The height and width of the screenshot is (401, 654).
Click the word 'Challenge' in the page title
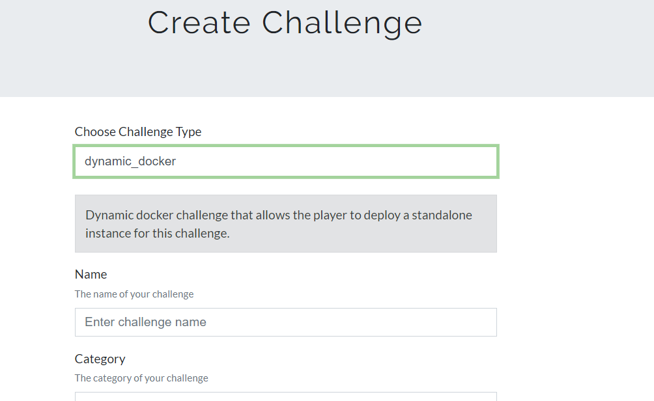(342, 23)
